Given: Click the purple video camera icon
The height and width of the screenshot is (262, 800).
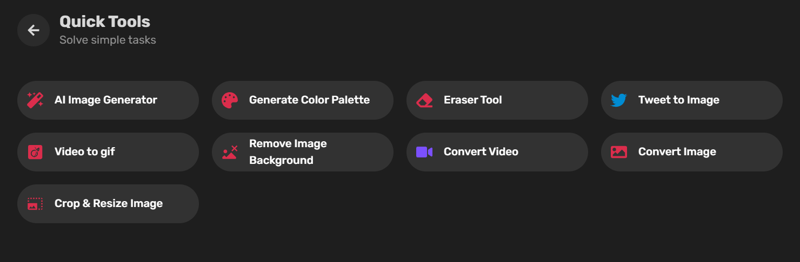Looking at the screenshot, I should [x=424, y=152].
